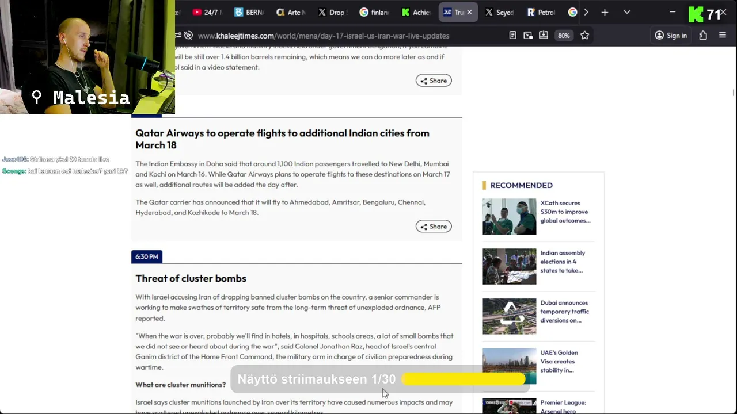Click the page vertical scrollbar thumb

[734, 93]
